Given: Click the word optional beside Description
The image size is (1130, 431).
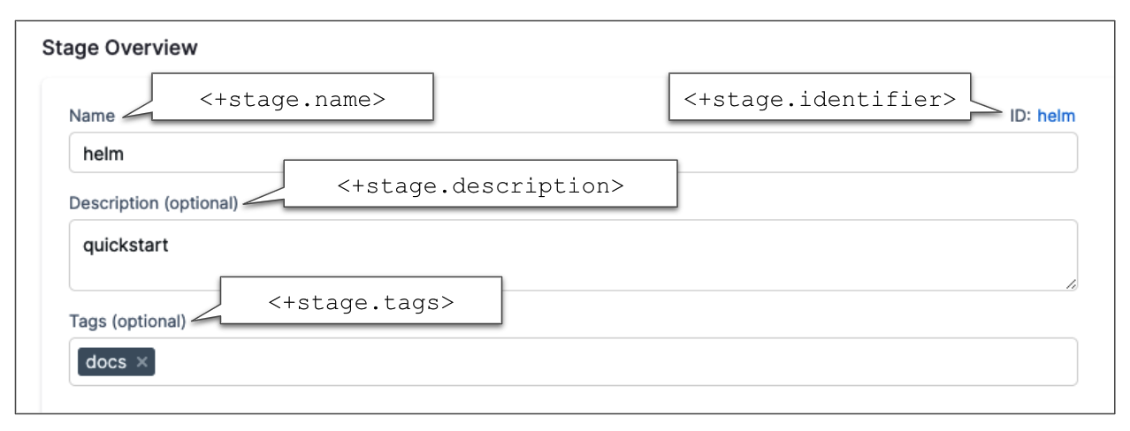Looking at the screenshot, I should click(x=201, y=203).
